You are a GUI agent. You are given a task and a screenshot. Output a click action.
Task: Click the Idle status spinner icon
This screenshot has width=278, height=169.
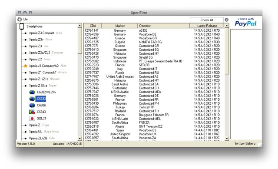20,19
